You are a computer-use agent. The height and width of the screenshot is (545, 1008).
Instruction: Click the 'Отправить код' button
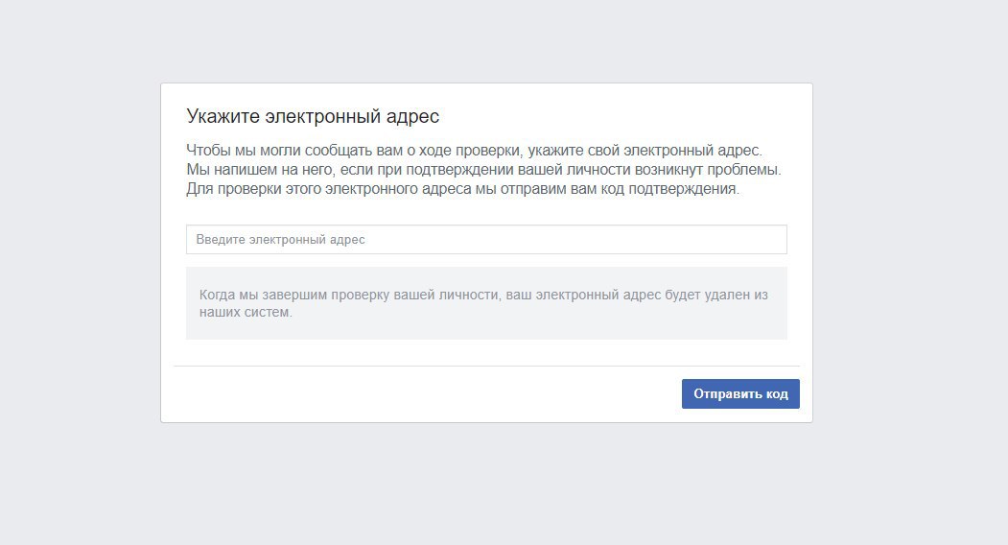coord(740,393)
